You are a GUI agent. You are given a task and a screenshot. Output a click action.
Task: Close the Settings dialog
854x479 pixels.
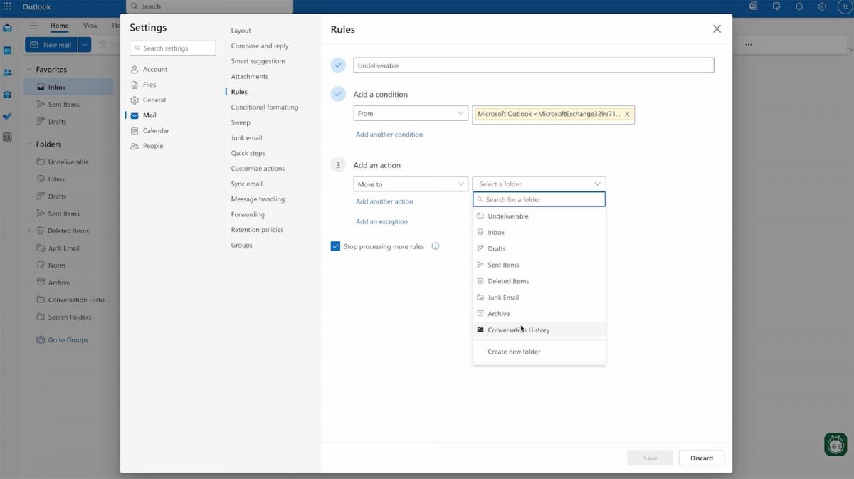[717, 29]
